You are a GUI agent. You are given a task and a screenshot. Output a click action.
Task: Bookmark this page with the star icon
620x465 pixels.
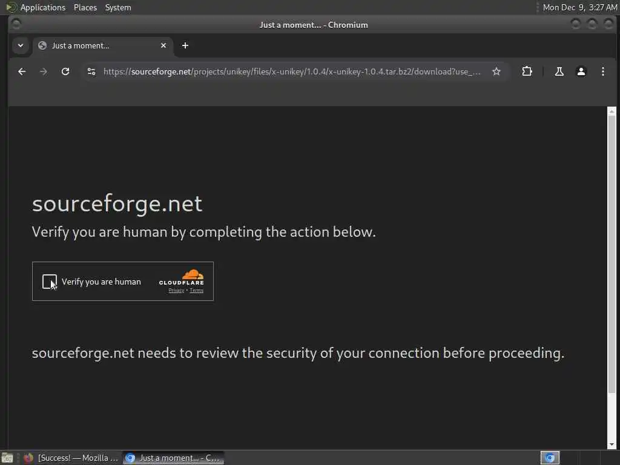[x=496, y=71]
